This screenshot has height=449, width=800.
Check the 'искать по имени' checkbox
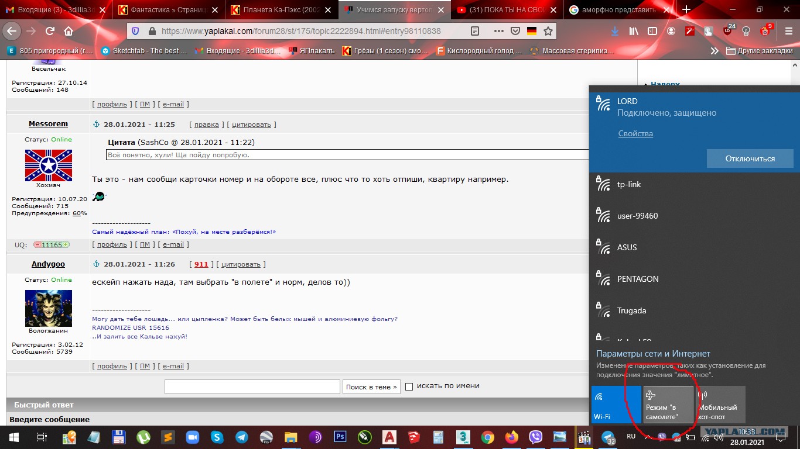[x=409, y=386]
